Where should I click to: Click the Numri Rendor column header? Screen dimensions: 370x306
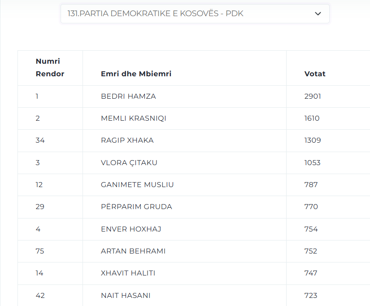pyautogui.click(x=50, y=68)
